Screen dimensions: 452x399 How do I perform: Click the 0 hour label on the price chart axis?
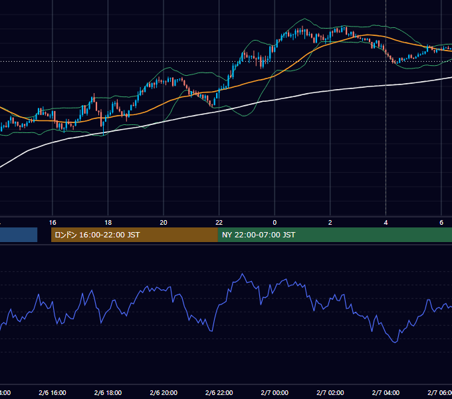coord(275,223)
